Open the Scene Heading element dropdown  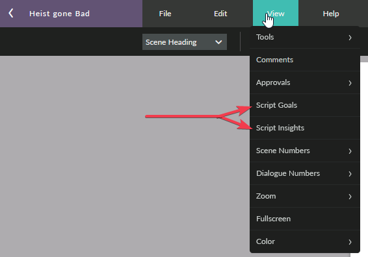[185, 42]
